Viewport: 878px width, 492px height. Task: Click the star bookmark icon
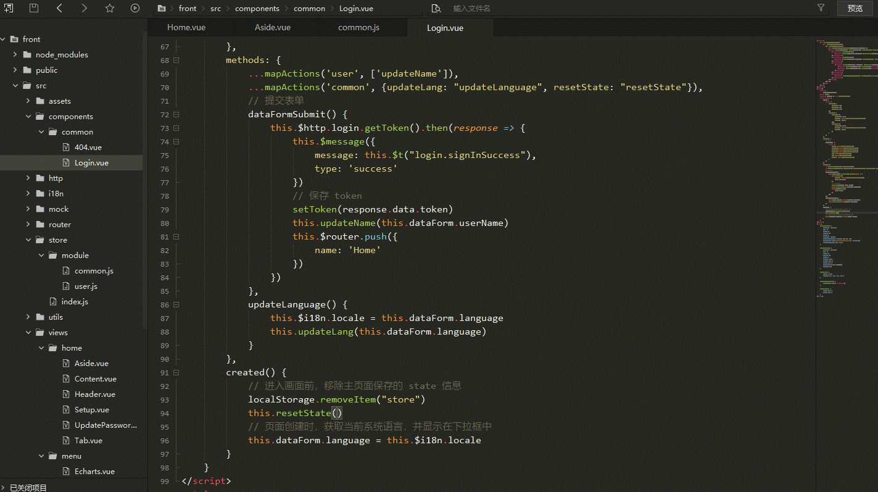click(x=110, y=8)
